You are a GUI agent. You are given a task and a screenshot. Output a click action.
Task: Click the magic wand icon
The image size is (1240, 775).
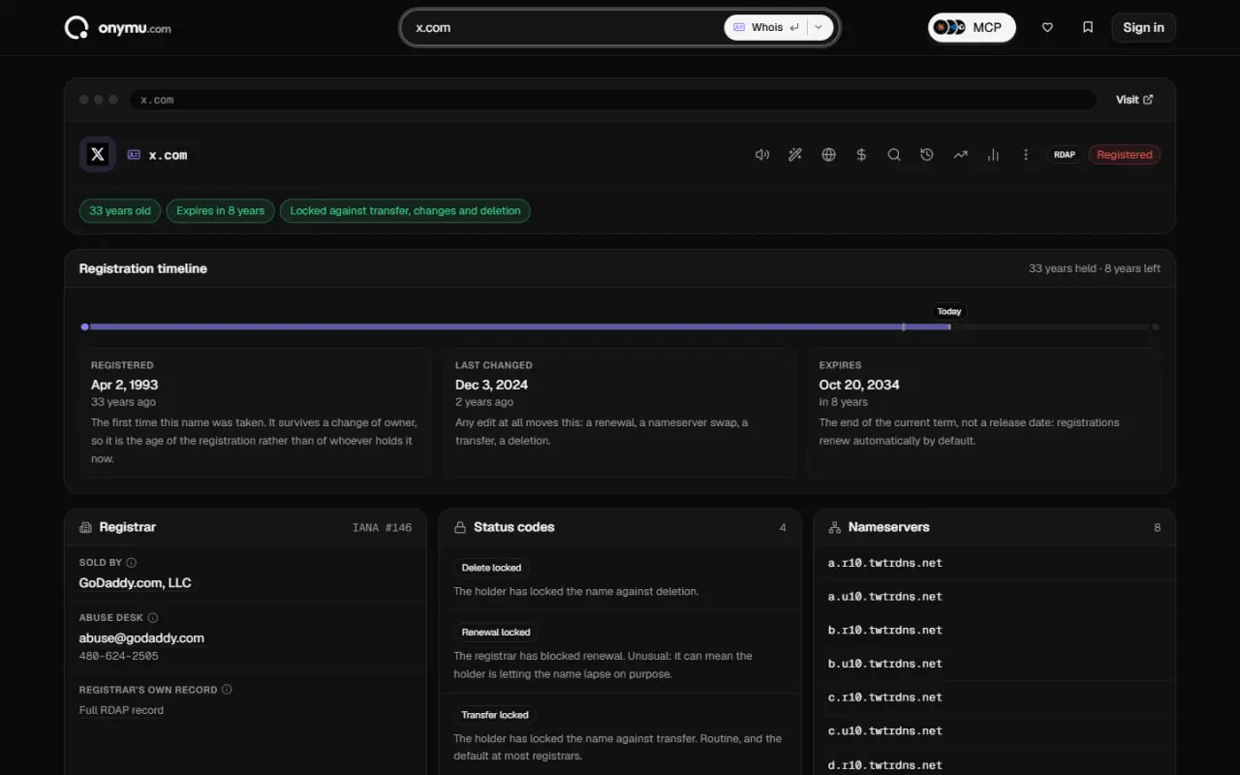point(795,155)
